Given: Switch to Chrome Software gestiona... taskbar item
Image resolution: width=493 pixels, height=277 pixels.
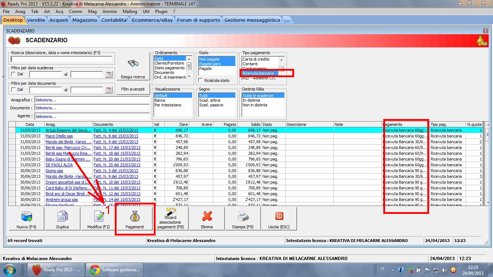Looking at the screenshot, I should [114, 270].
